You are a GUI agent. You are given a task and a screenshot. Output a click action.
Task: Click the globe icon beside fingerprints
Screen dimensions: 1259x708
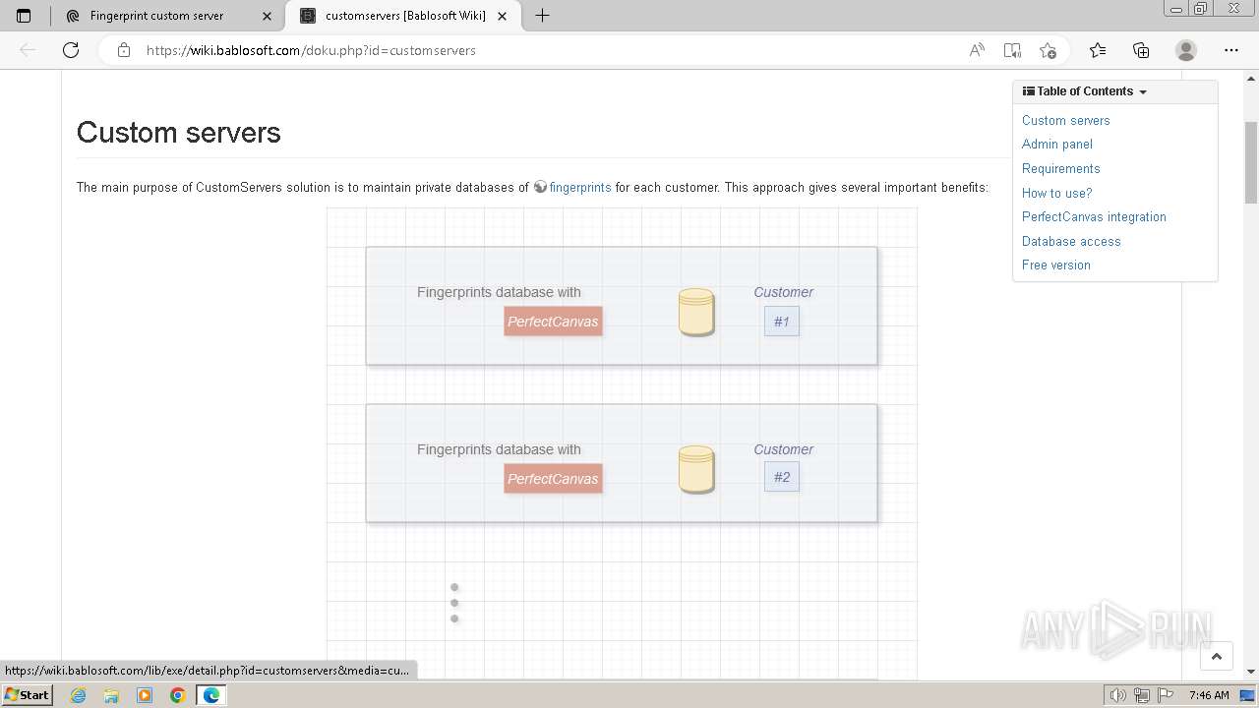[540, 187]
